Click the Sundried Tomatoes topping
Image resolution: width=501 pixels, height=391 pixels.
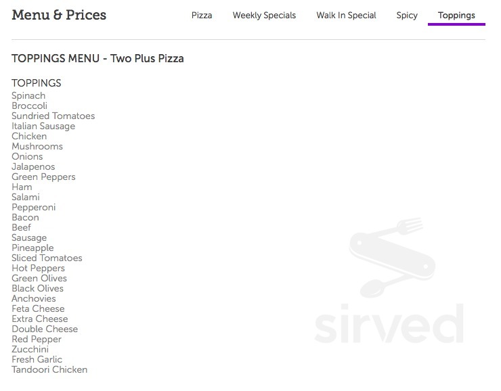53,116
